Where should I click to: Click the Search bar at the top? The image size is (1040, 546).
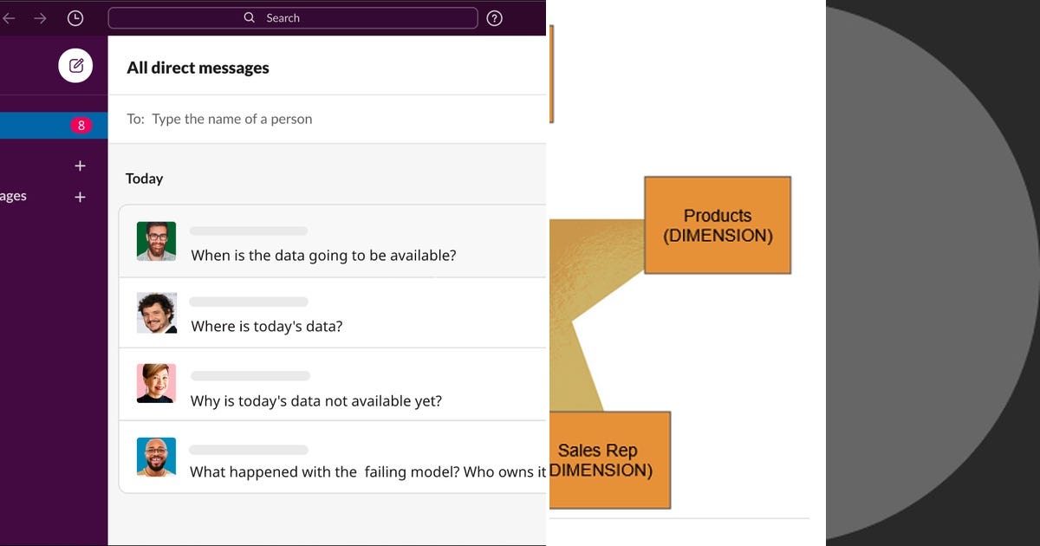click(x=293, y=18)
